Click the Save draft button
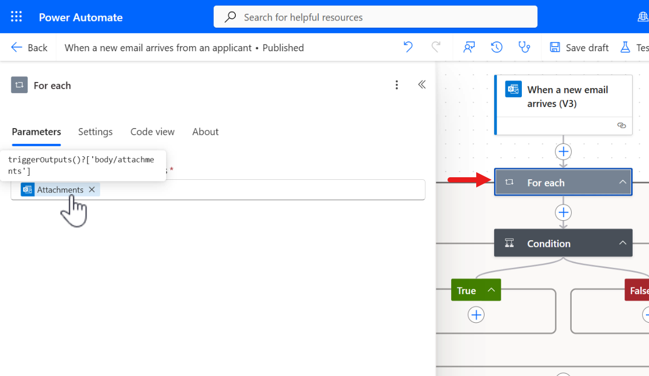 coord(579,48)
